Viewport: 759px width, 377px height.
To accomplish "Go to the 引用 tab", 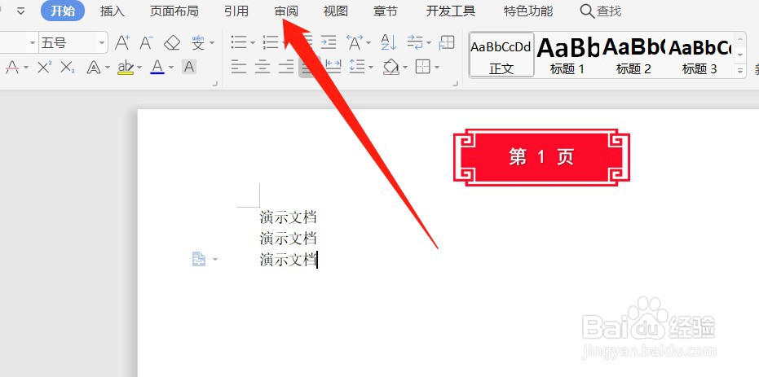I will (x=236, y=11).
